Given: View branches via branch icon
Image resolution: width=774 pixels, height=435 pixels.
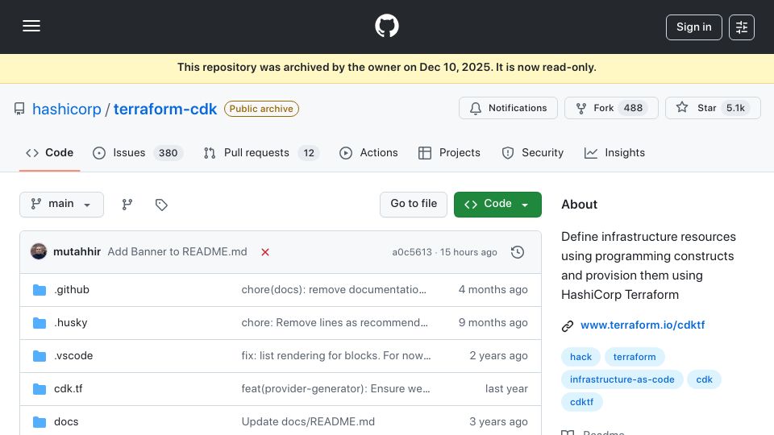Looking at the screenshot, I should 127,204.
